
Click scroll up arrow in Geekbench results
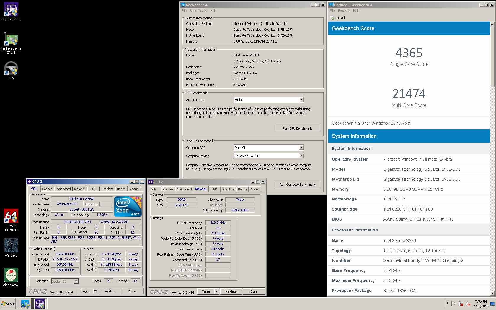492,24
